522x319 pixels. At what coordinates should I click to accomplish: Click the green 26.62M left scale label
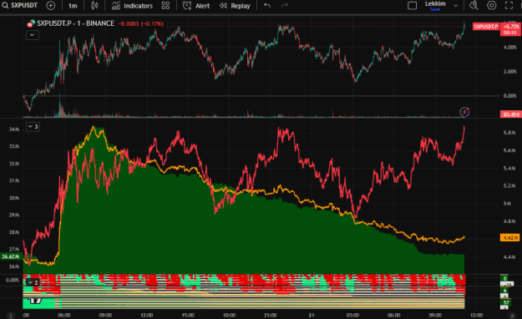pos(11,256)
